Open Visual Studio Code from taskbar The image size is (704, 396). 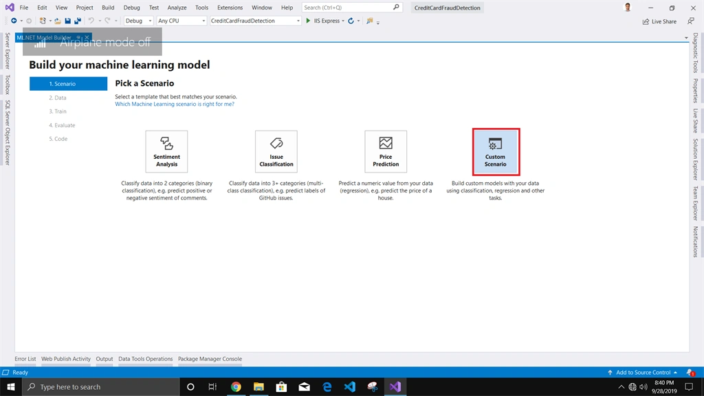349,386
